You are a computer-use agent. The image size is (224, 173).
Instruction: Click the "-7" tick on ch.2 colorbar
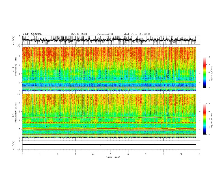coord(209,134)
